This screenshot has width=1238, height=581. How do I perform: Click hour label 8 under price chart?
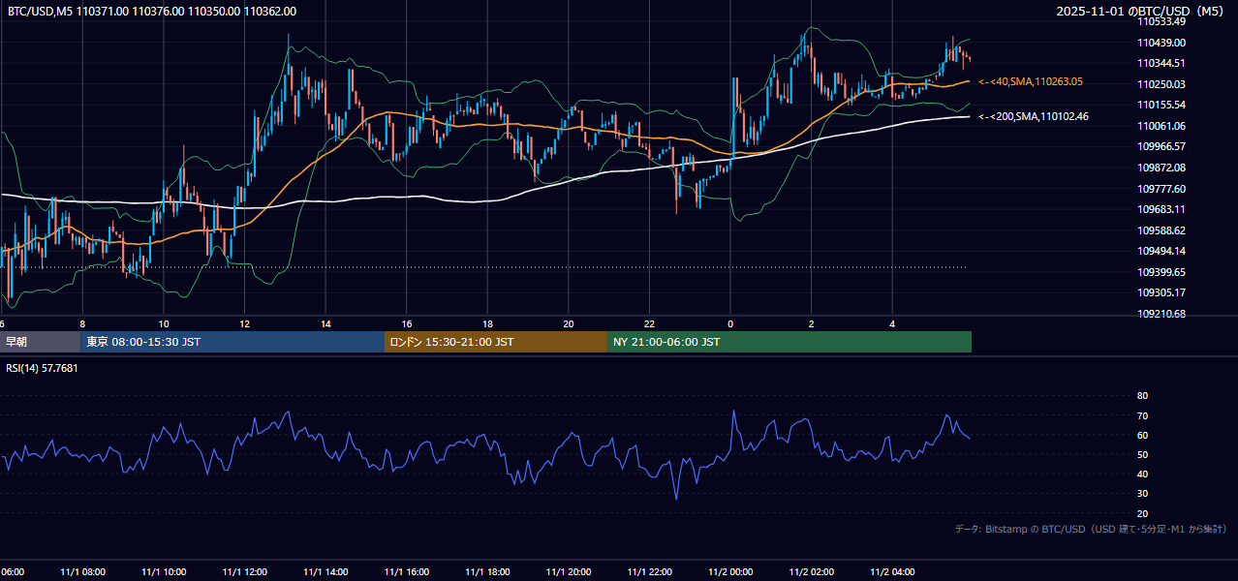tap(82, 323)
